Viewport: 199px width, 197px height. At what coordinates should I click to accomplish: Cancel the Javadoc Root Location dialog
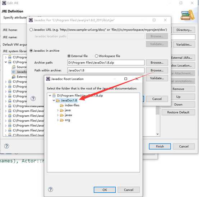point(129,190)
